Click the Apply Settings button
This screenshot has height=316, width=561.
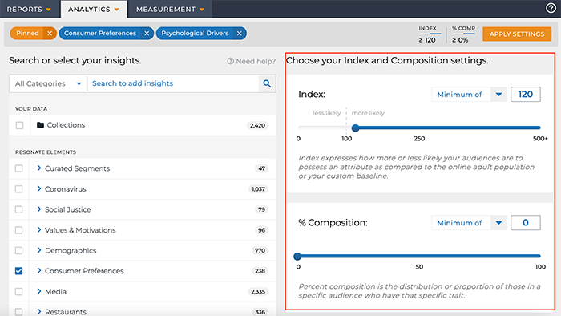pos(517,34)
